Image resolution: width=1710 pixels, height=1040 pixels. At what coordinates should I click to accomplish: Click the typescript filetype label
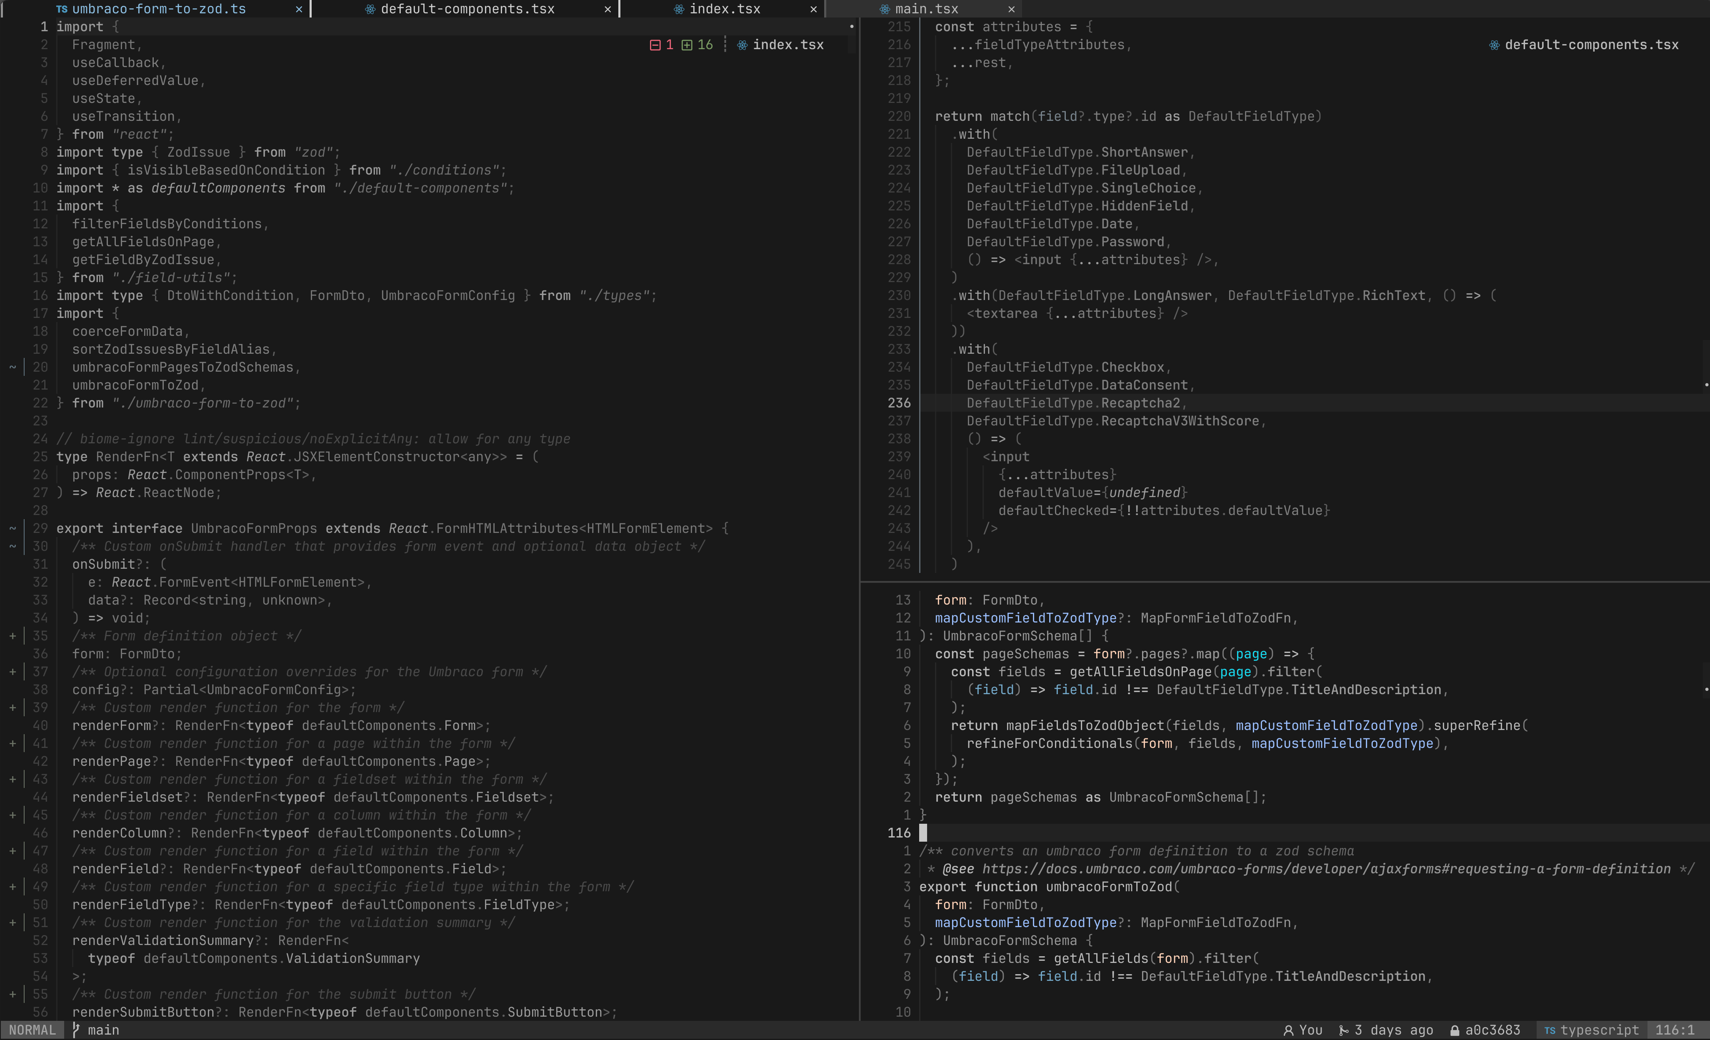pyautogui.click(x=1599, y=1030)
